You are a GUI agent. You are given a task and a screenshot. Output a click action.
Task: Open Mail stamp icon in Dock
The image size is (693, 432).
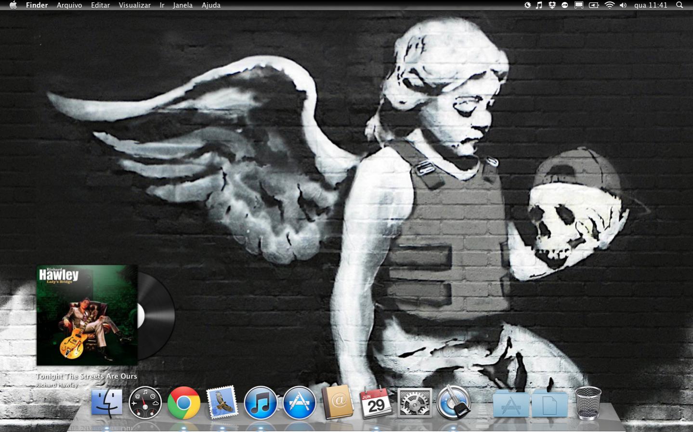pos(222,402)
